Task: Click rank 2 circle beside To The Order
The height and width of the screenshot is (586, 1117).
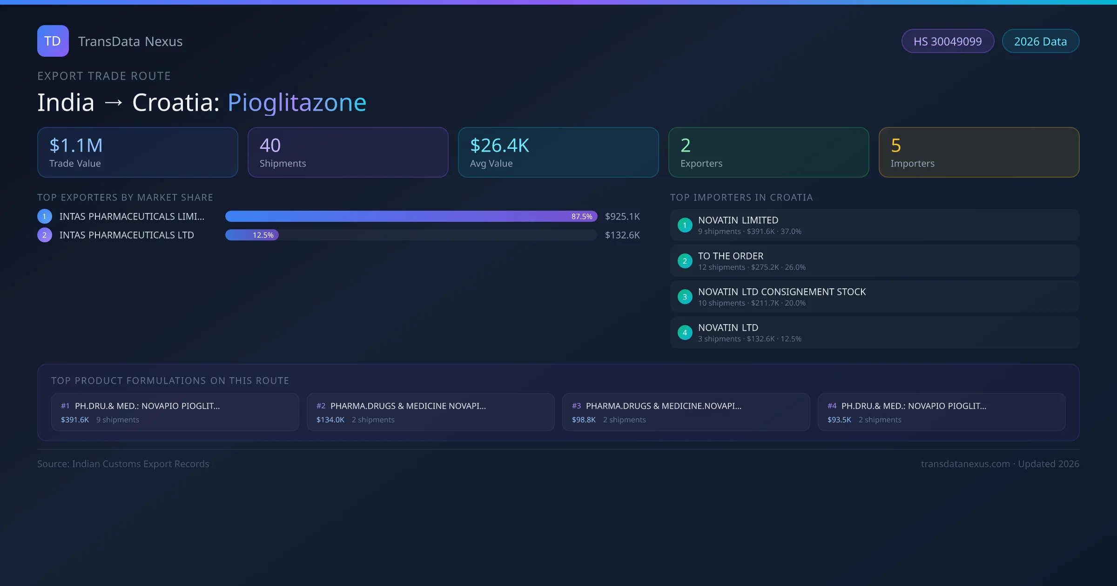Action: coord(685,261)
